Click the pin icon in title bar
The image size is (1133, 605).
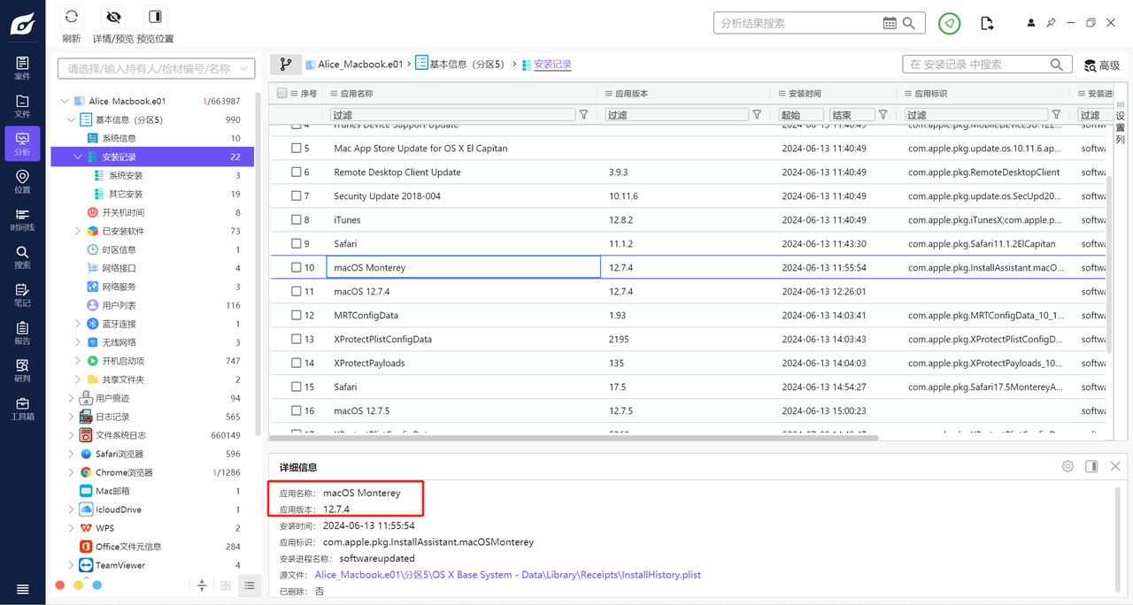pyautogui.click(x=1052, y=23)
